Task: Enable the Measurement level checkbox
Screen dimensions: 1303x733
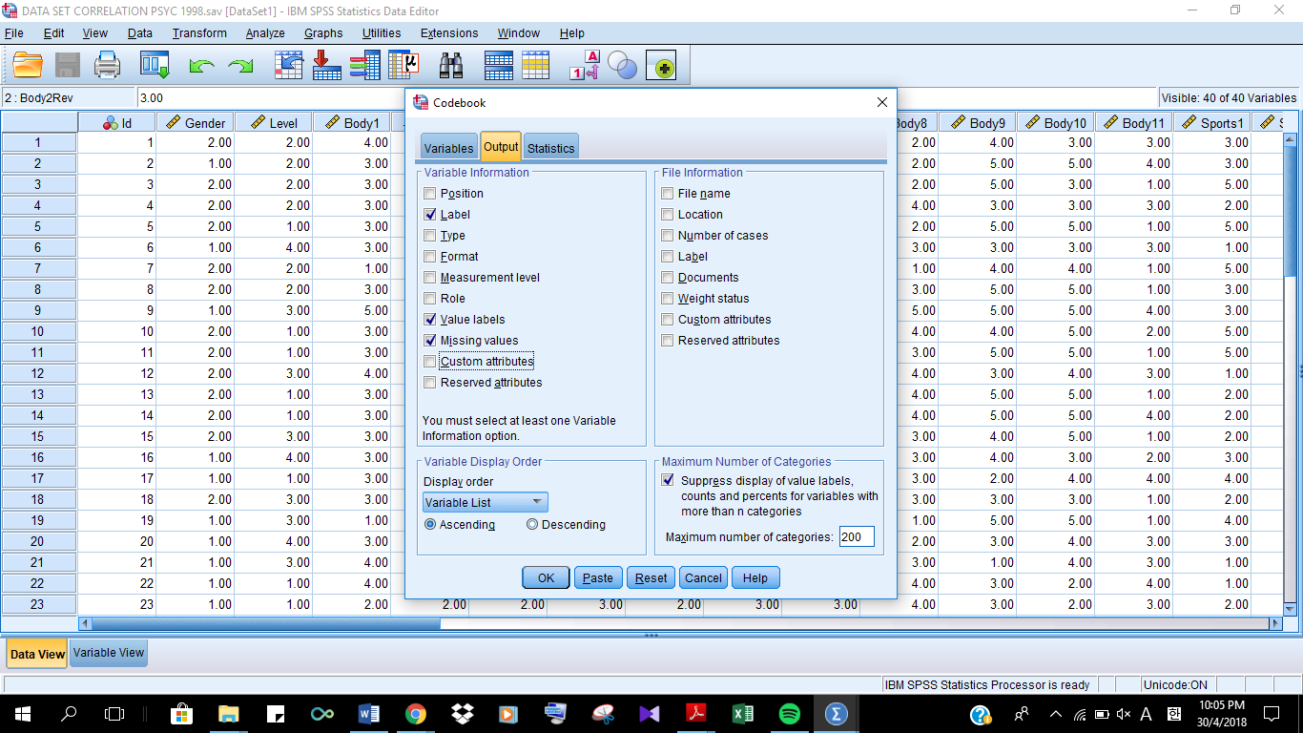Action: point(430,278)
